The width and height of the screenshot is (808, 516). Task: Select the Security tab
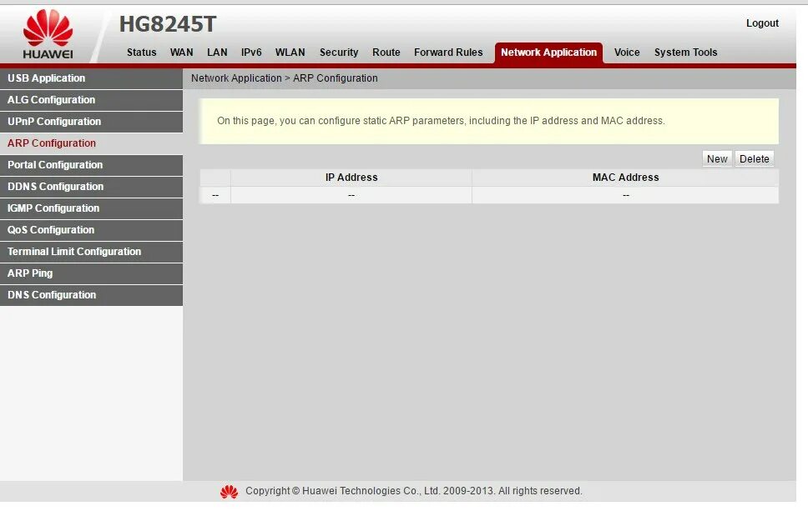339,53
